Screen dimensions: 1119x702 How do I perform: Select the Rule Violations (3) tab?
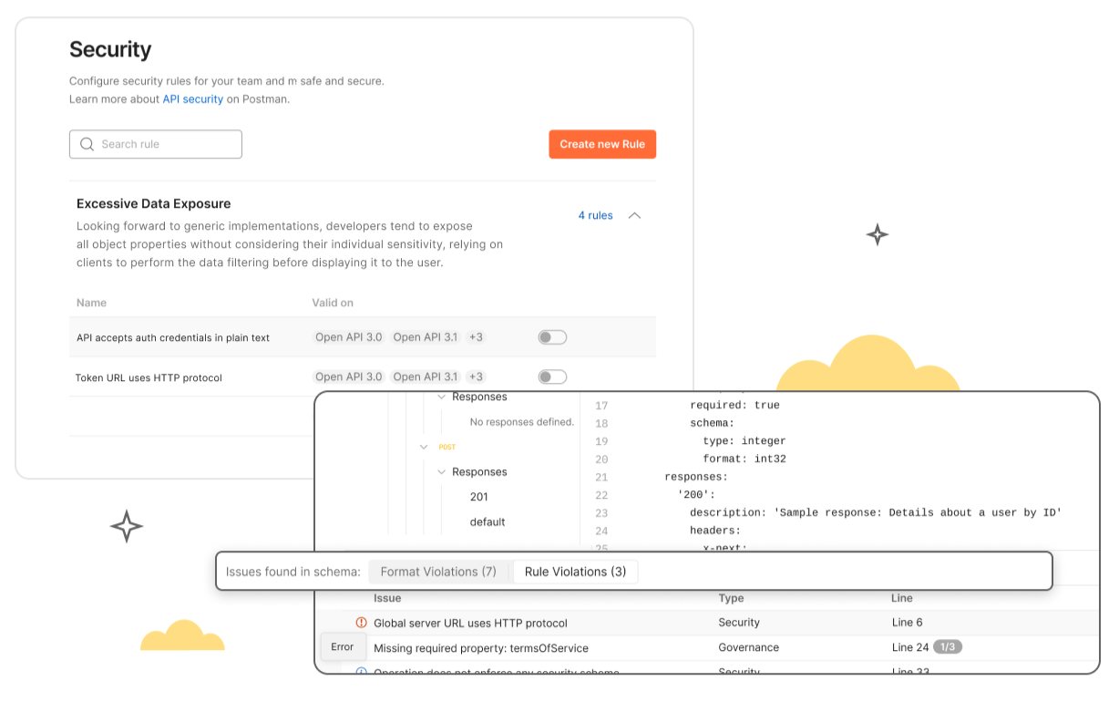[575, 572]
